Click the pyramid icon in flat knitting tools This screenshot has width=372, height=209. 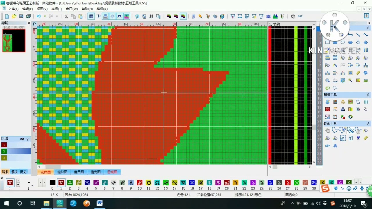[343, 109]
